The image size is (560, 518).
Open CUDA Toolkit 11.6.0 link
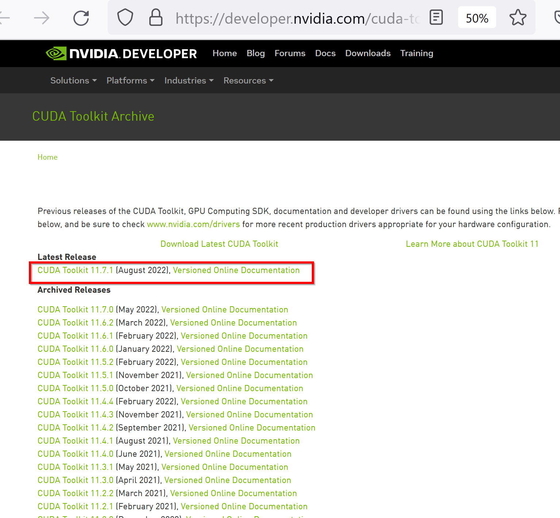pos(76,349)
